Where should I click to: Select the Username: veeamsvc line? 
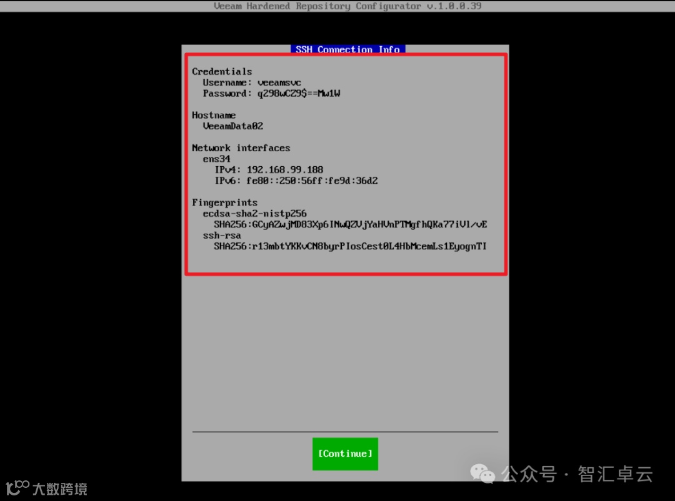tap(252, 82)
